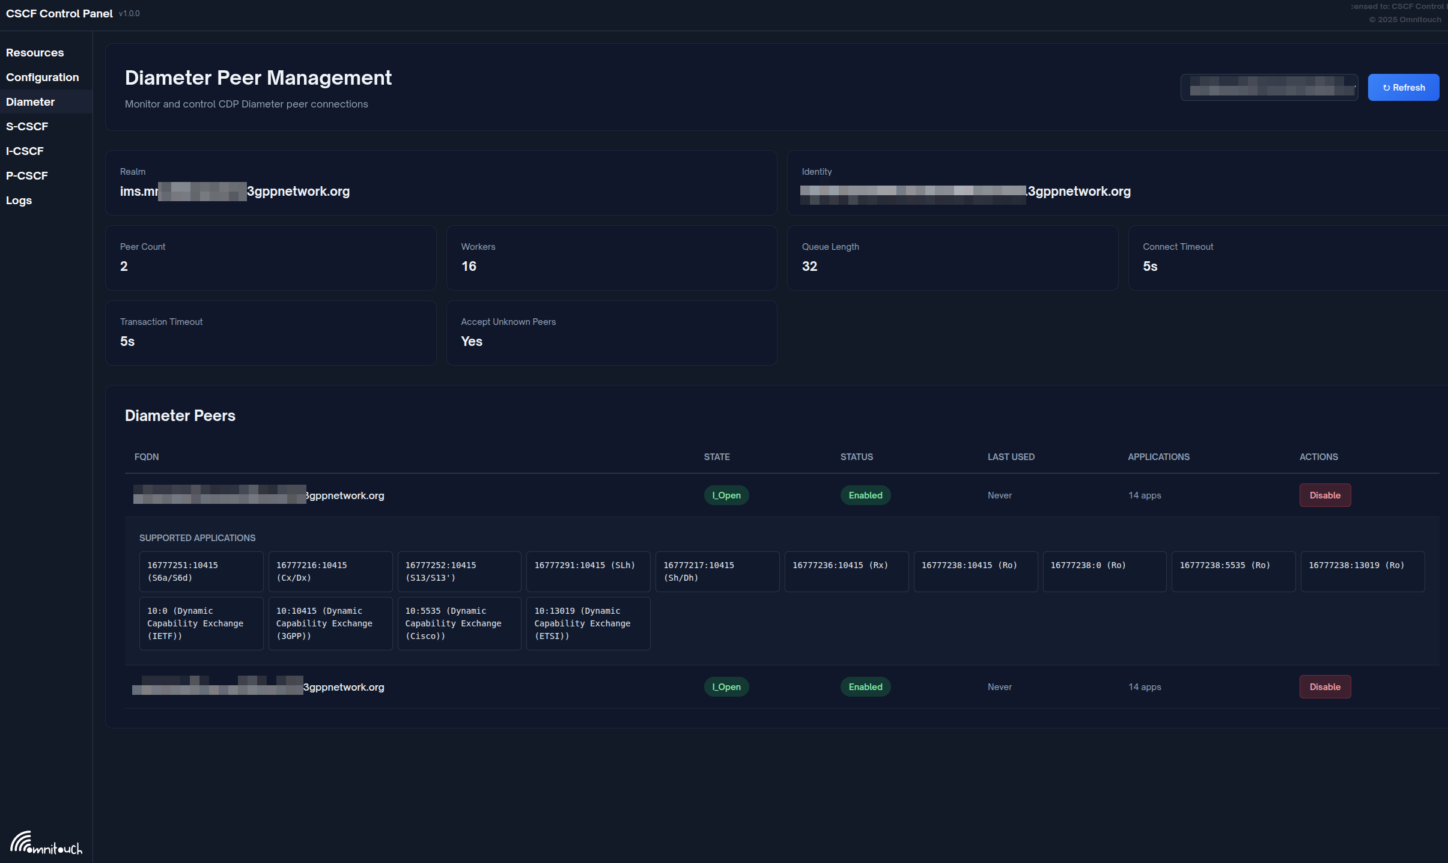Viewport: 1448px width, 863px height.
Task: Expand the second peer to view supported applications
Action: click(x=258, y=686)
